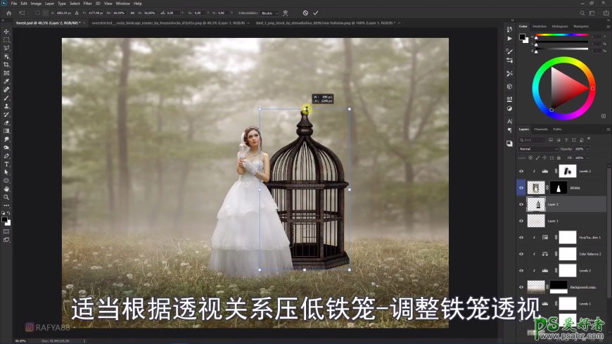This screenshot has width=612, height=344.
Task: Click the search icon at top right
Action: tap(582, 13)
